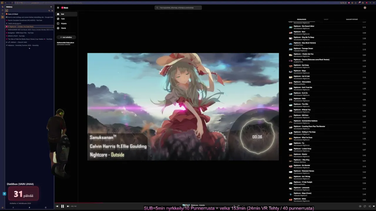The width and height of the screenshot is (376, 211).
Task: Open a new tab with Sidebery plus button
Action: tap(29, 48)
